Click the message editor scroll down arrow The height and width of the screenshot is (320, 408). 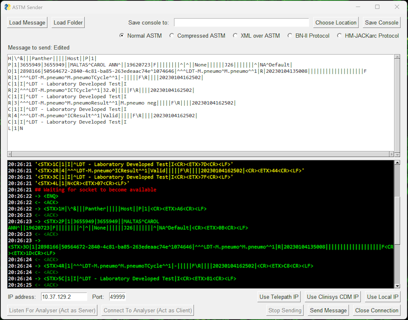397,154
